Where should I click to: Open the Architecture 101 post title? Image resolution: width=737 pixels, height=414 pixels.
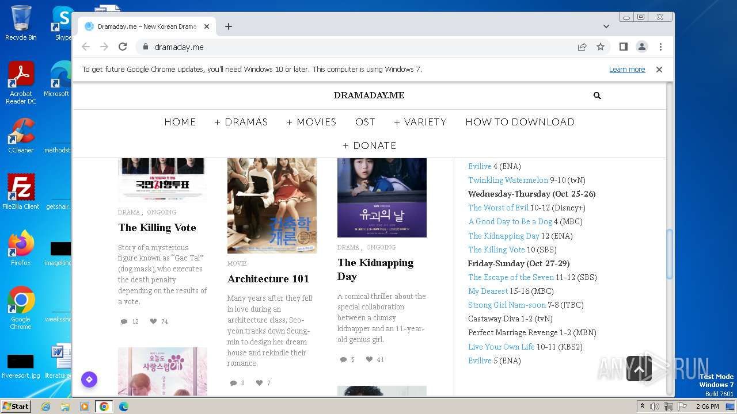point(268,279)
